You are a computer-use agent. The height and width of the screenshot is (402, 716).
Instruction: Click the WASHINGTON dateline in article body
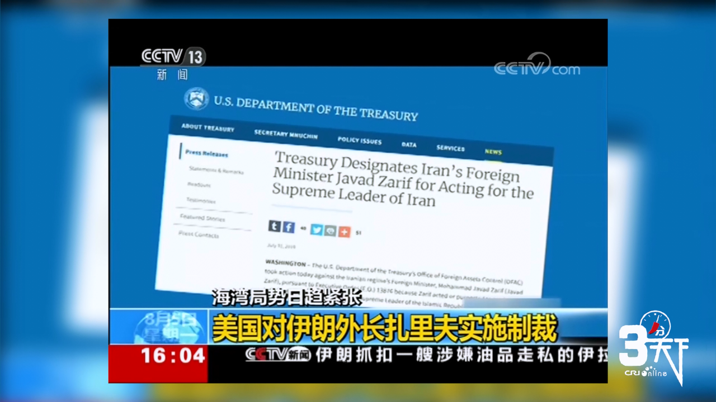286,263
